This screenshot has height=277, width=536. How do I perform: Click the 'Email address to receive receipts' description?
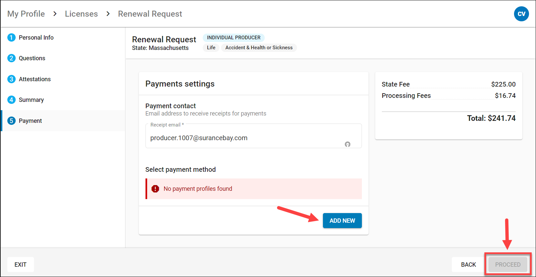point(206,114)
